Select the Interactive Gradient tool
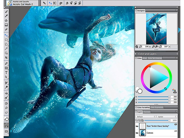The width and height of the screenshot is (184, 138). click(x=6, y=25)
